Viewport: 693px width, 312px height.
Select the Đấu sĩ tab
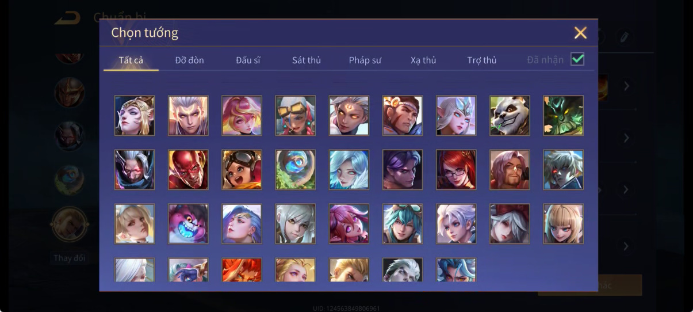coord(248,60)
